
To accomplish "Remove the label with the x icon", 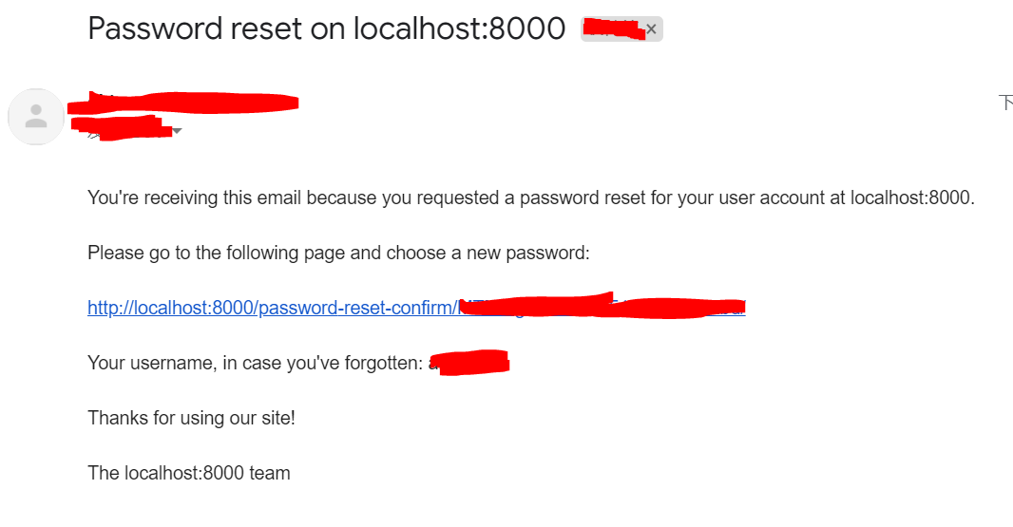I will (651, 29).
